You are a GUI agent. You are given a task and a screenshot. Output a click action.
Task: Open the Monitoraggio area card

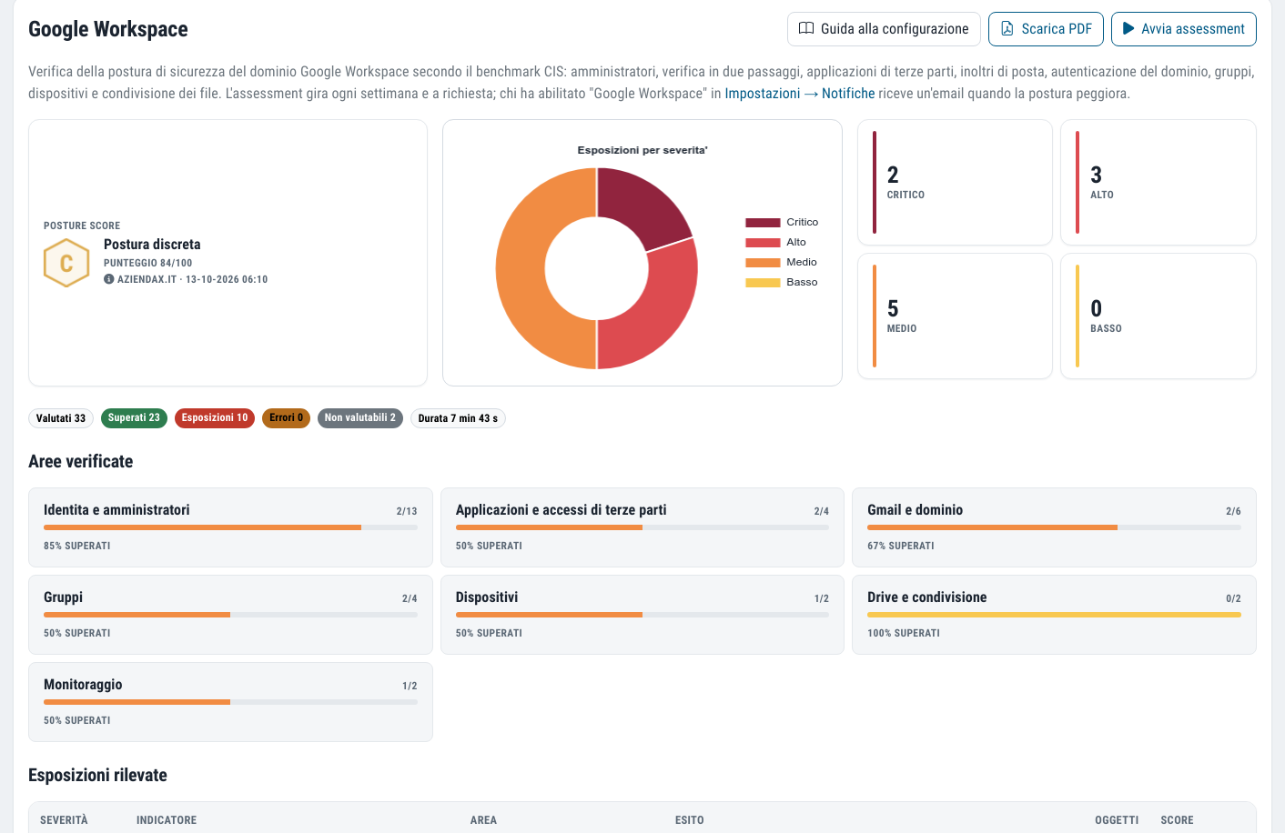(x=230, y=702)
